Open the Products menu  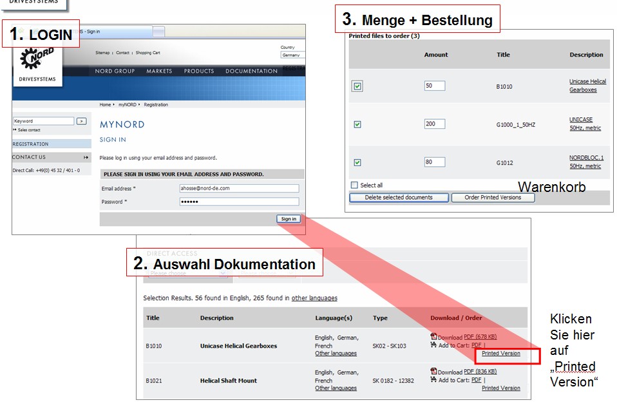pos(198,71)
